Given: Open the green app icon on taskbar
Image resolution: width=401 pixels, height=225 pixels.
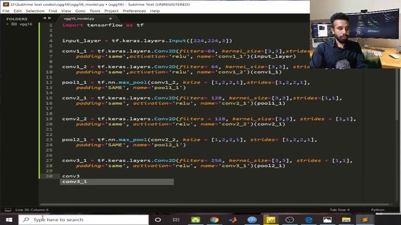Looking at the screenshot, I should (195, 219).
